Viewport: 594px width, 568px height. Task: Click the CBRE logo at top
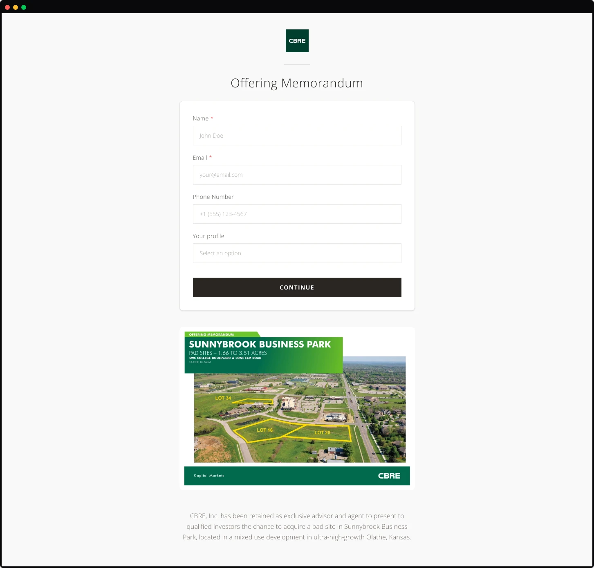pyautogui.click(x=297, y=41)
